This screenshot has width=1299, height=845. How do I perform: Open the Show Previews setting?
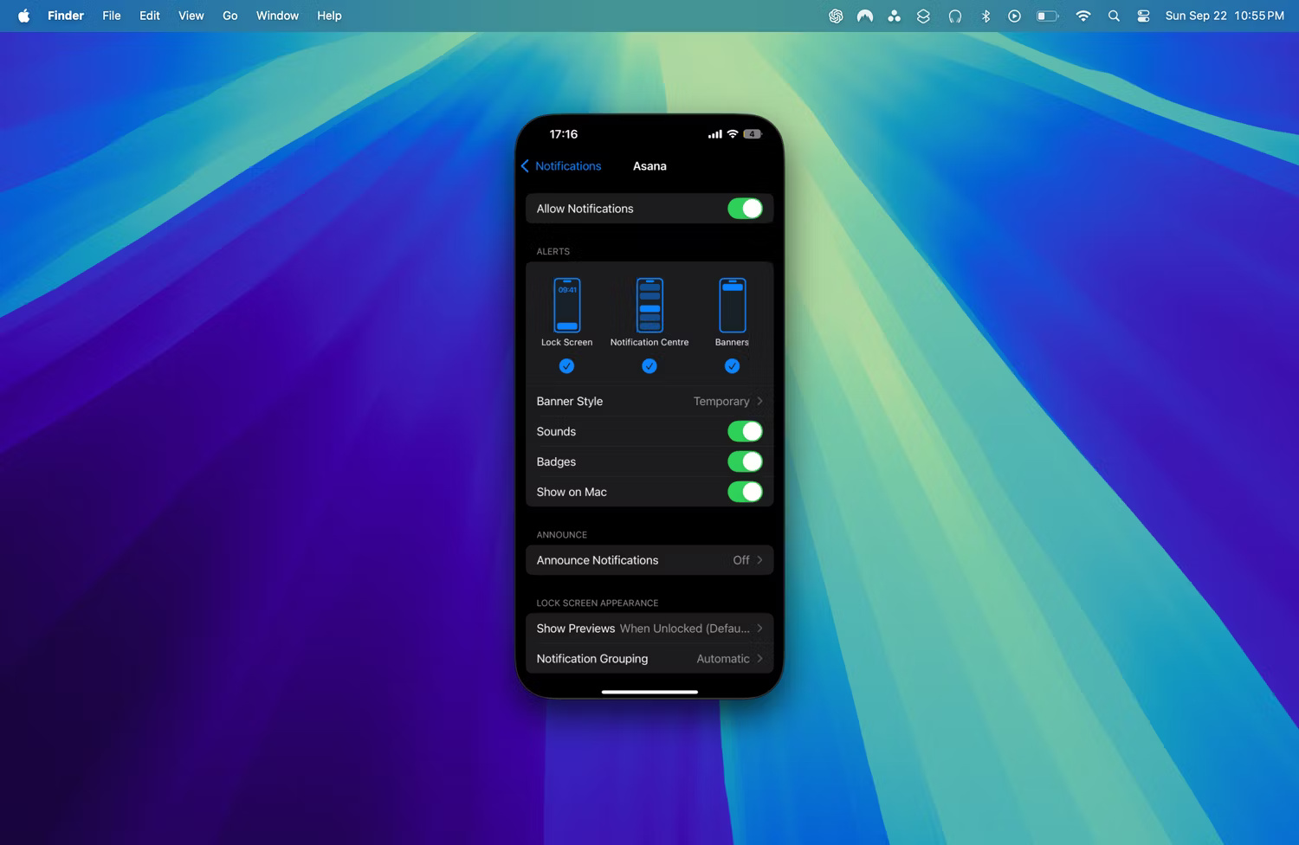(x=649, y=629)
